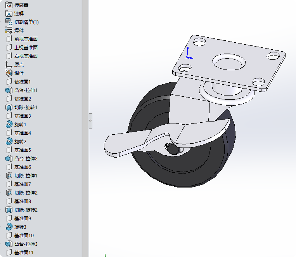Image resolution: width=296 pixels, height=257 pixels.
Task: Click the wheel axle pin
Action: coord(173,149)
